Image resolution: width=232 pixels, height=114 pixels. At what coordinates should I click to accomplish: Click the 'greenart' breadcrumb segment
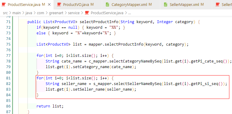click(x=56, y=13)
